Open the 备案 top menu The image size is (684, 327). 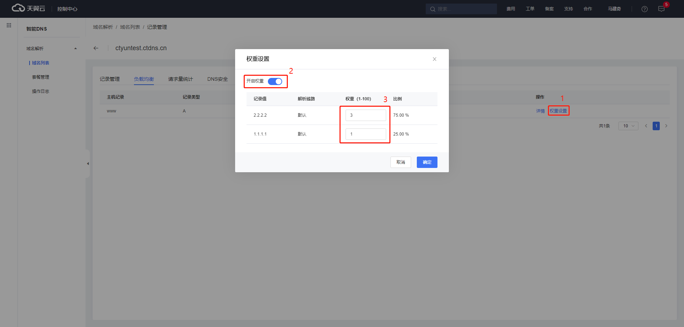click(x=549, y=9)
